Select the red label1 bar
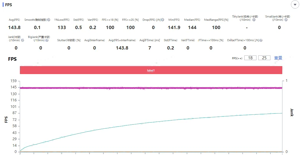Screen dimensions: 301x155 tap(151, 70)
